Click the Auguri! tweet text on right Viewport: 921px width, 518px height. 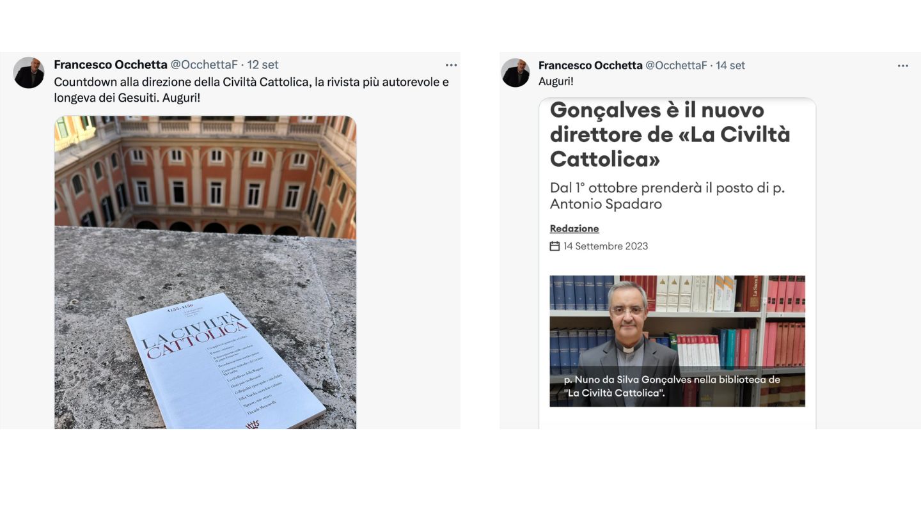556,81
